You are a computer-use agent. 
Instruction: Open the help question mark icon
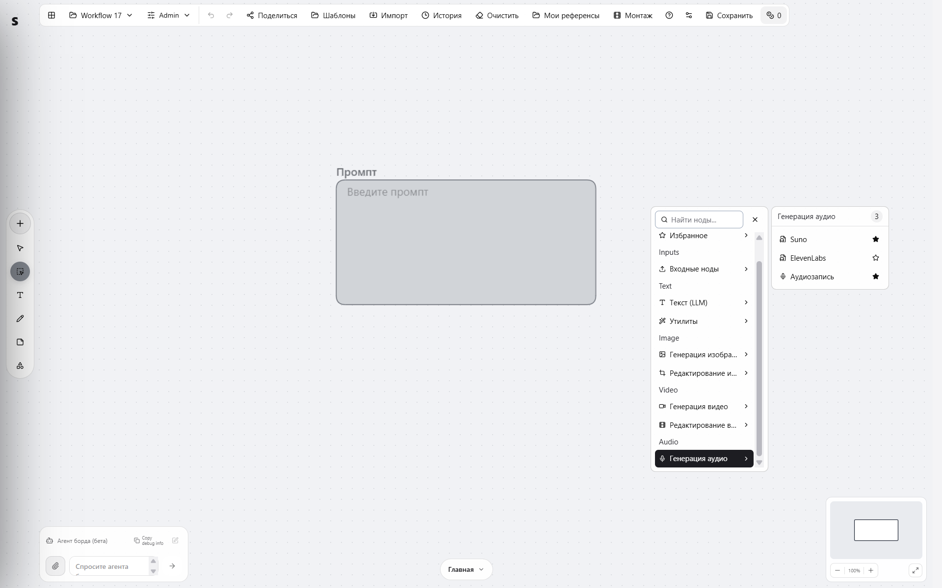pyautogui.click(x=669, y=15)
